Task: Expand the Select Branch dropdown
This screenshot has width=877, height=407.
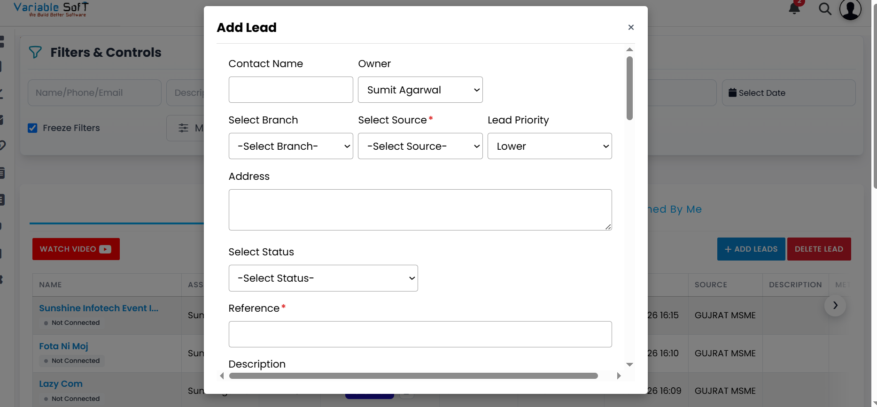Action: pos(291,146)
